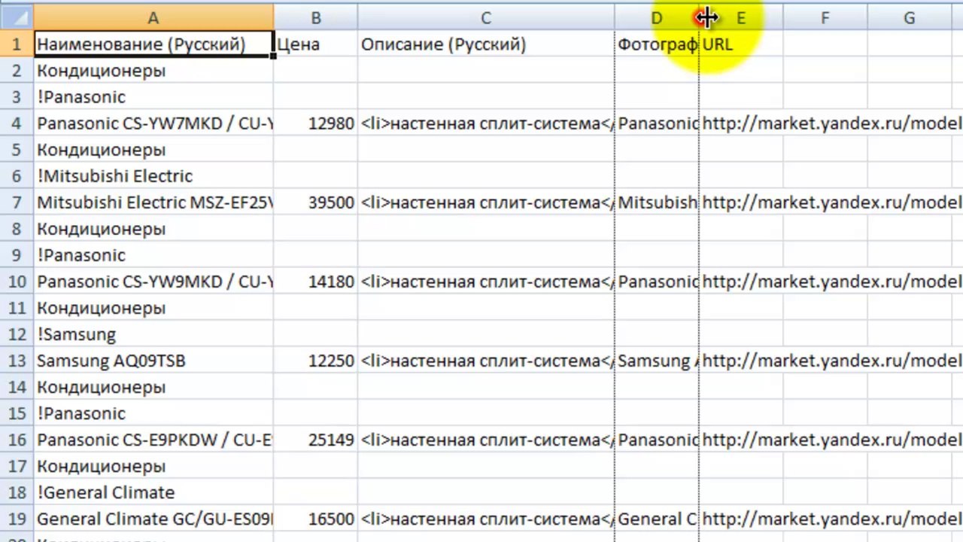963x542 pixels.
Task: Click the header cell "Наименование (Русский)"
Action: [x=153, y=44]
